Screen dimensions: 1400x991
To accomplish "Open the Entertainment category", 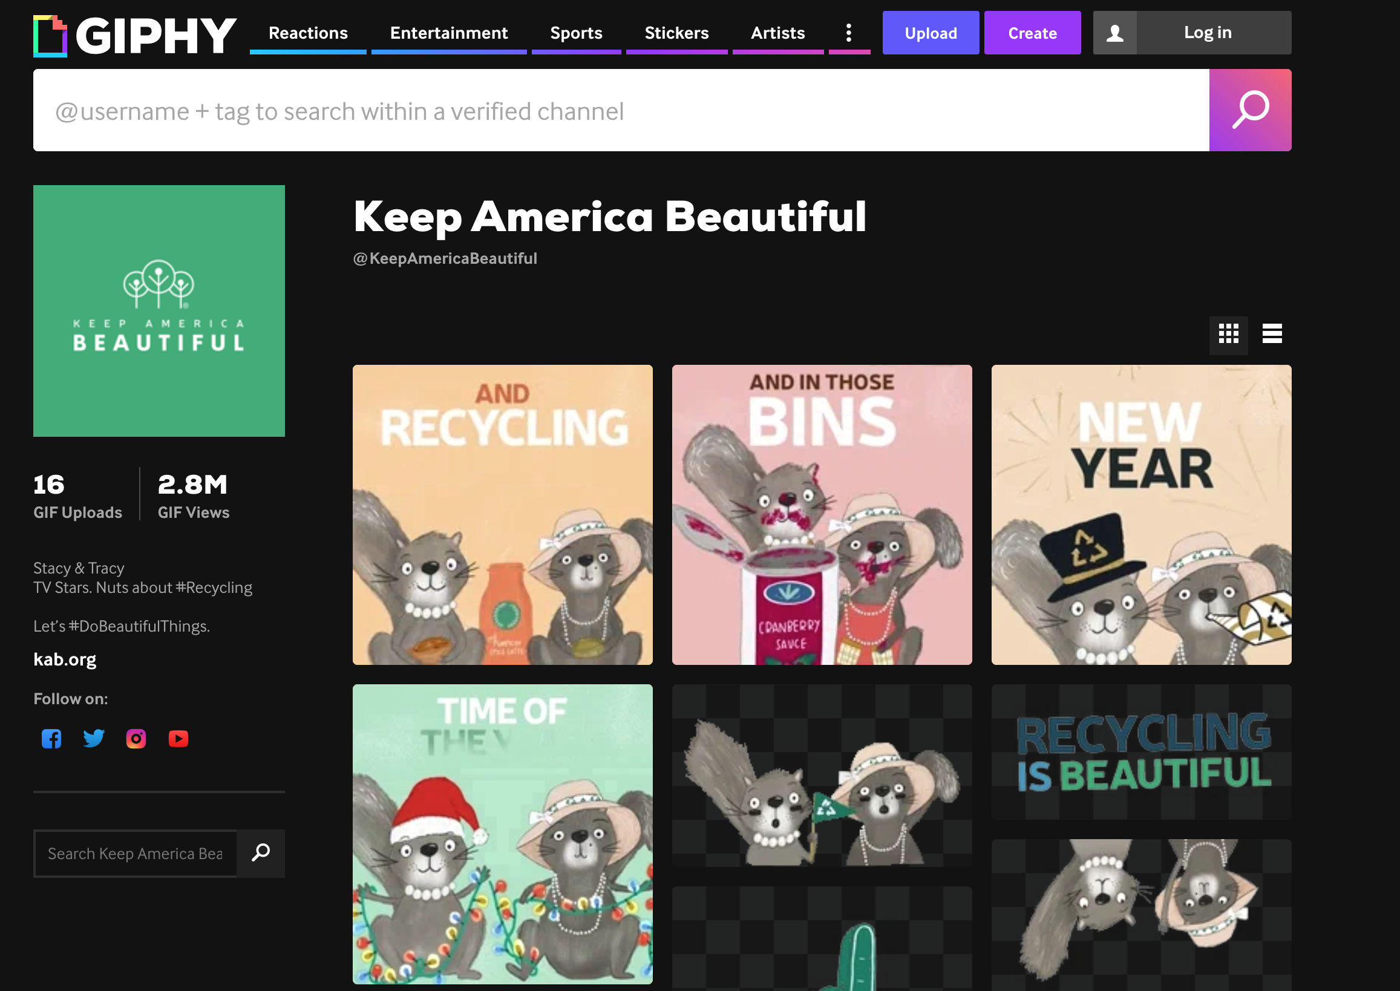I will click(x=448, y=33).
